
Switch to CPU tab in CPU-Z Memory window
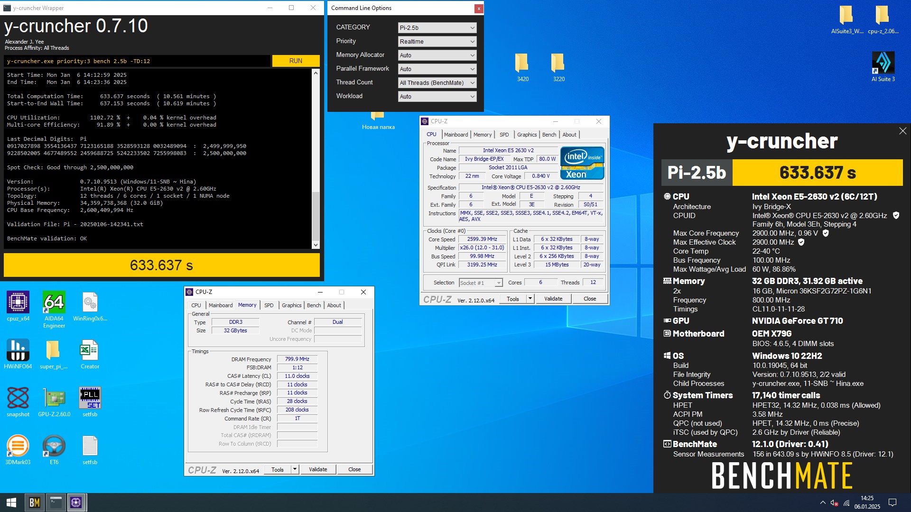[x=196, y=305]
